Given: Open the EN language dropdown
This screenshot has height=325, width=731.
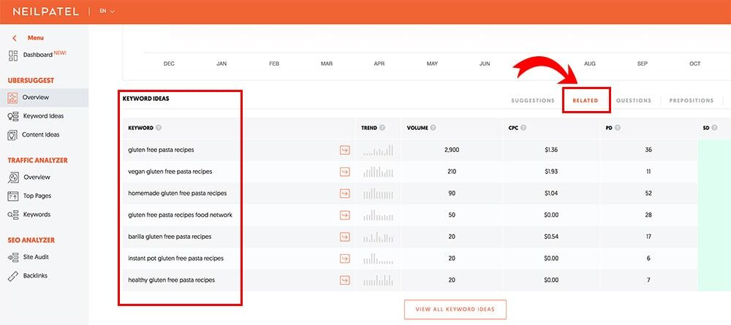Looking at the screenshot, I should tap(107, 12).
